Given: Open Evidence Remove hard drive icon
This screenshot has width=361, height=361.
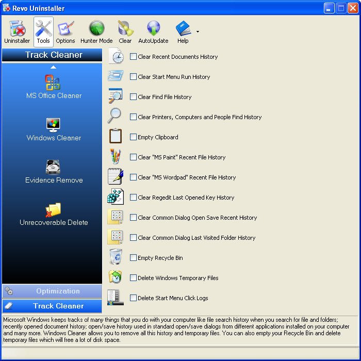Looking at the screenshot, I should click(53, 167).
